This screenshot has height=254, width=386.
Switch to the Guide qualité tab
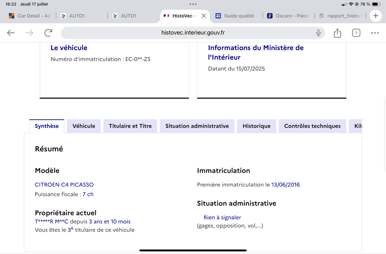pyautogui.click(x=237, y=16)
